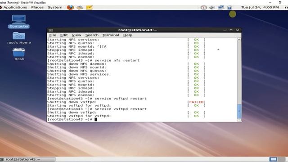Switch to the first workspace in pager
Screen dimensions: 288x162
pos(273,159)
